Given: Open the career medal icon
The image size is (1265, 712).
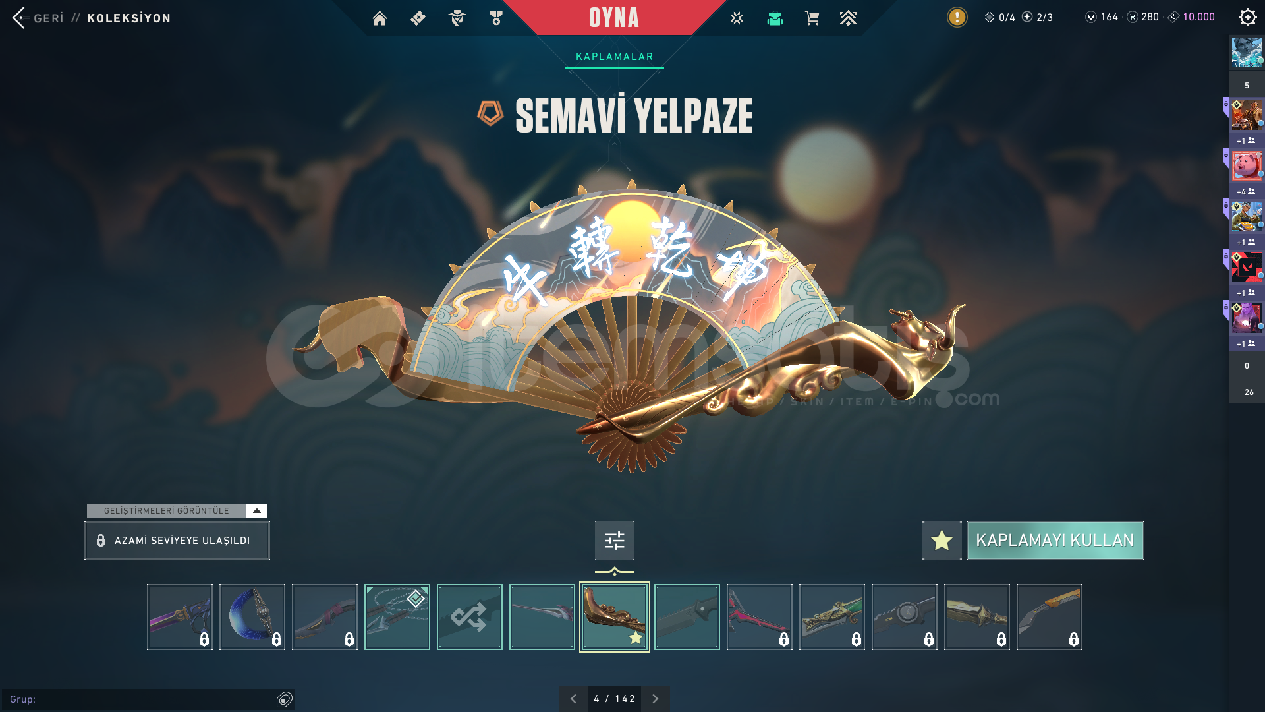Looking at the screenshot, I should pos(496,18).
